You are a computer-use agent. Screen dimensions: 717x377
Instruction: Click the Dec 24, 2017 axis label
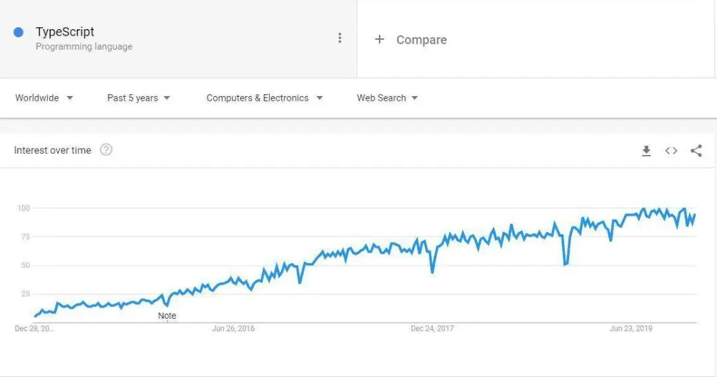[432, 328]
